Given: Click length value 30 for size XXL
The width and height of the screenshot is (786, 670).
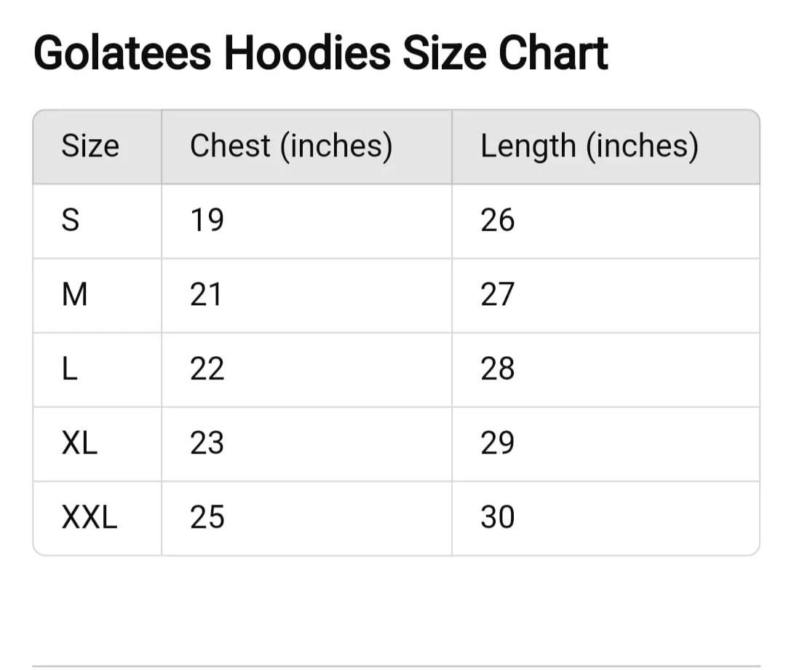Looking at the screenshot, I should 497,518.
